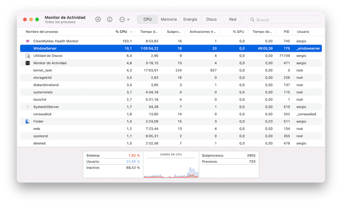The width and height of the screenshot is (342, 205).
Task: Select the diskarbitrationd process
Action: [x=46, y=85]
